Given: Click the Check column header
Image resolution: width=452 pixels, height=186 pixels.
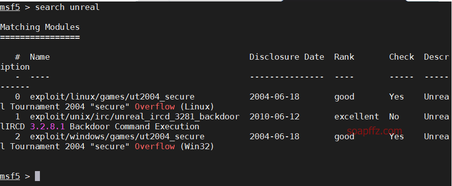Looking at the screenshot, I should pos(402,57).
